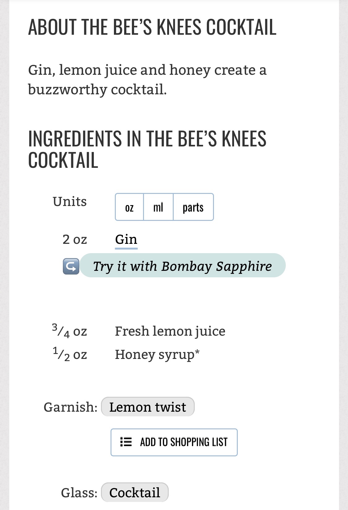Viewport: 348px width, 510px height.
Task: Tap the Honey syrup ingredient text
Action: (x=157, y=355)
